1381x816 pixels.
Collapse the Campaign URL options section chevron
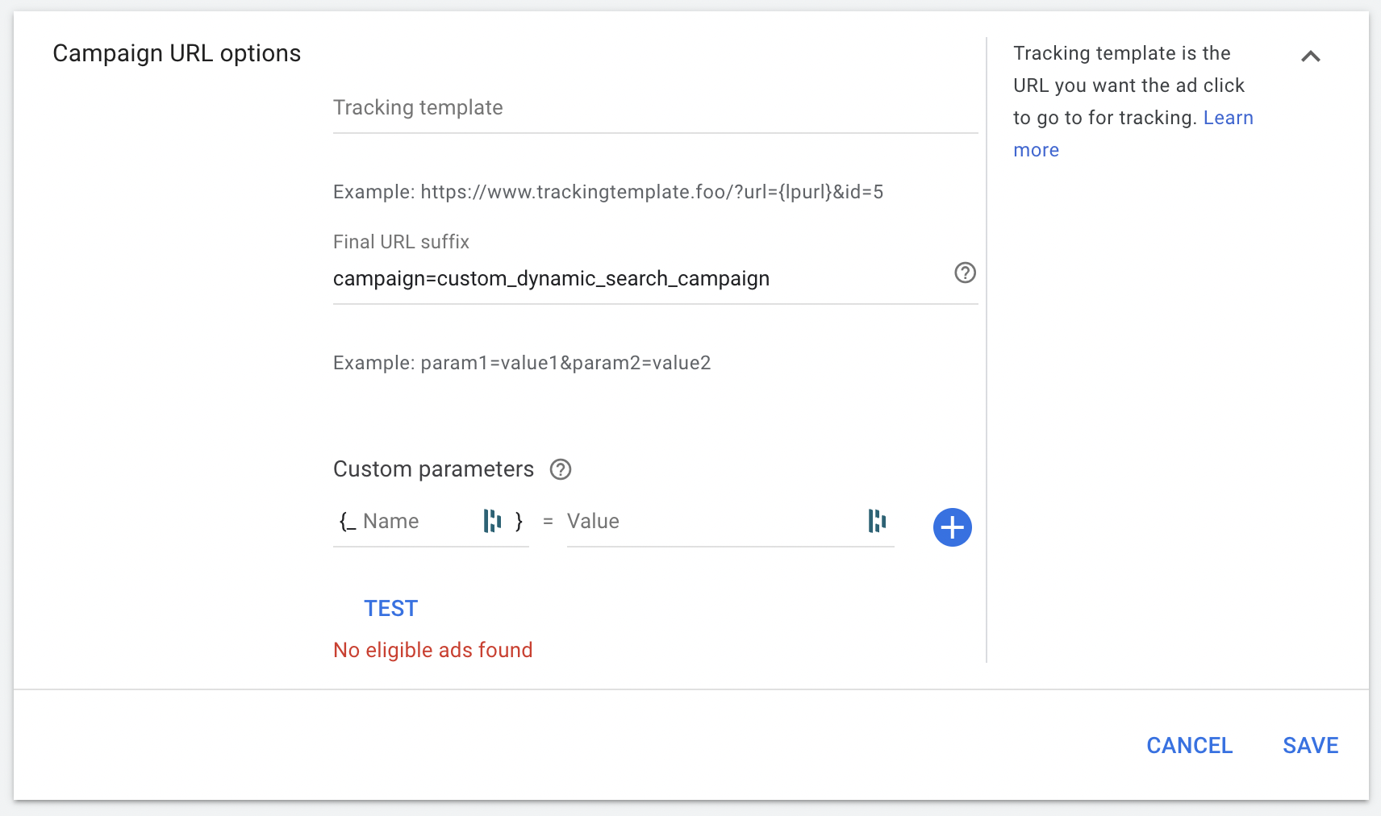pyautogui.click(x=1311, y=56)
